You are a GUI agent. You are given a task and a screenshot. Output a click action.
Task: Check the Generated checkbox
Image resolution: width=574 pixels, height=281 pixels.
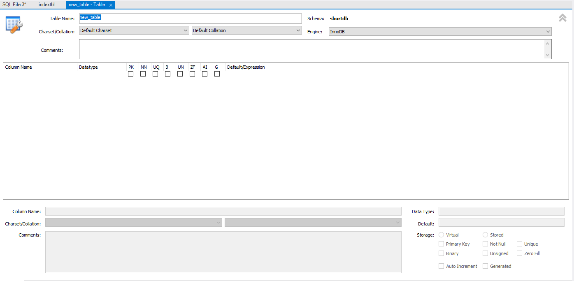pyautogui.click(x=486, y=266)
